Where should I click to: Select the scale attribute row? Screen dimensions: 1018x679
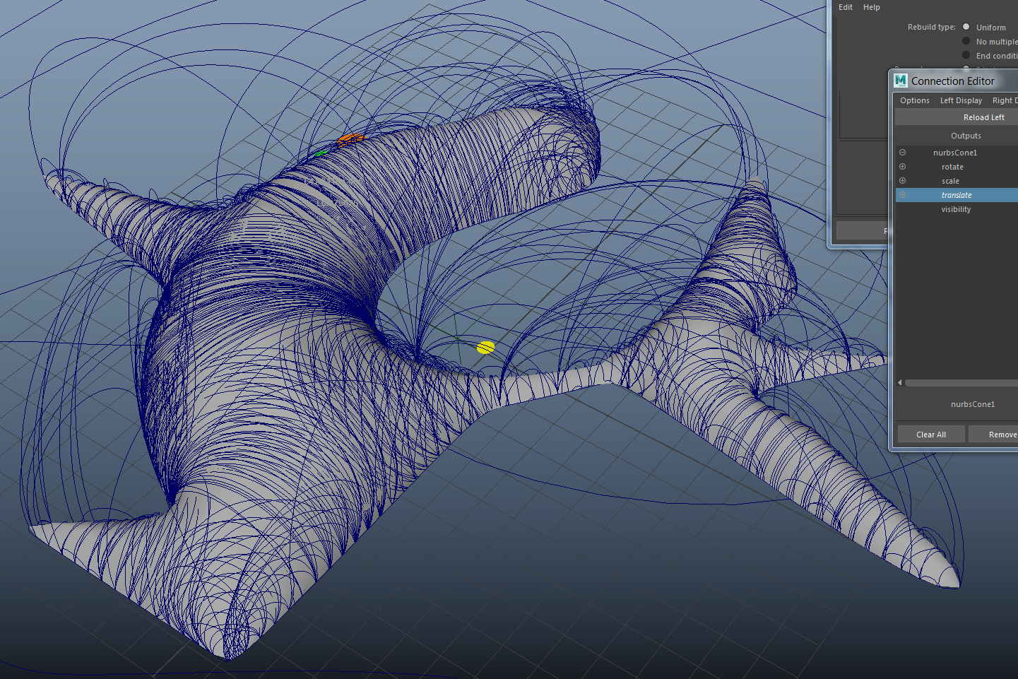tap(957, 181)
